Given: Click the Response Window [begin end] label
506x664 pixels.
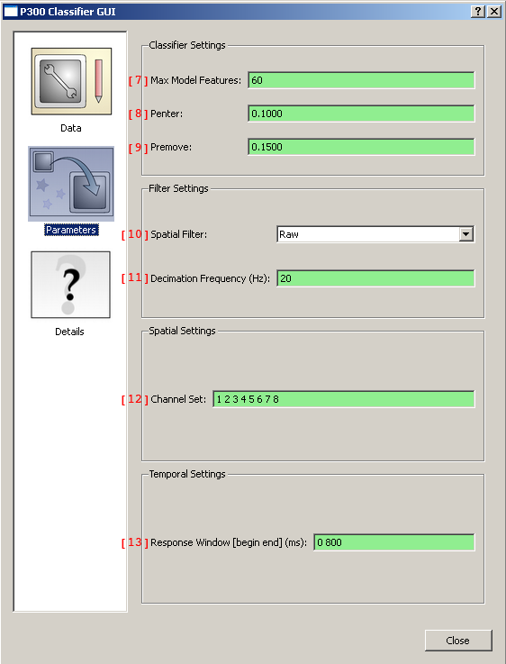Looking at the screenshot, I should [x=229, y=542].
